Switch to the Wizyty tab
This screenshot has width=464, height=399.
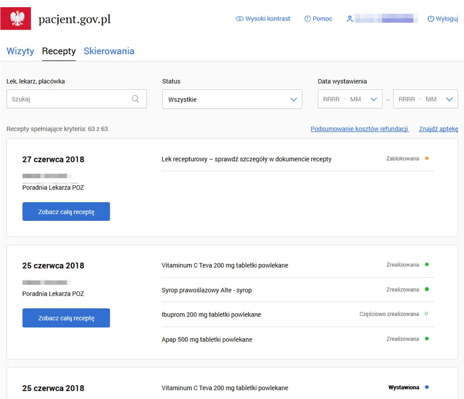point(20,51)
